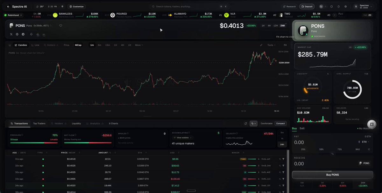The width and height of the screenshot is (382, 193).
Task: Click the search tokens input field
Action: click(x=189, y=6)
